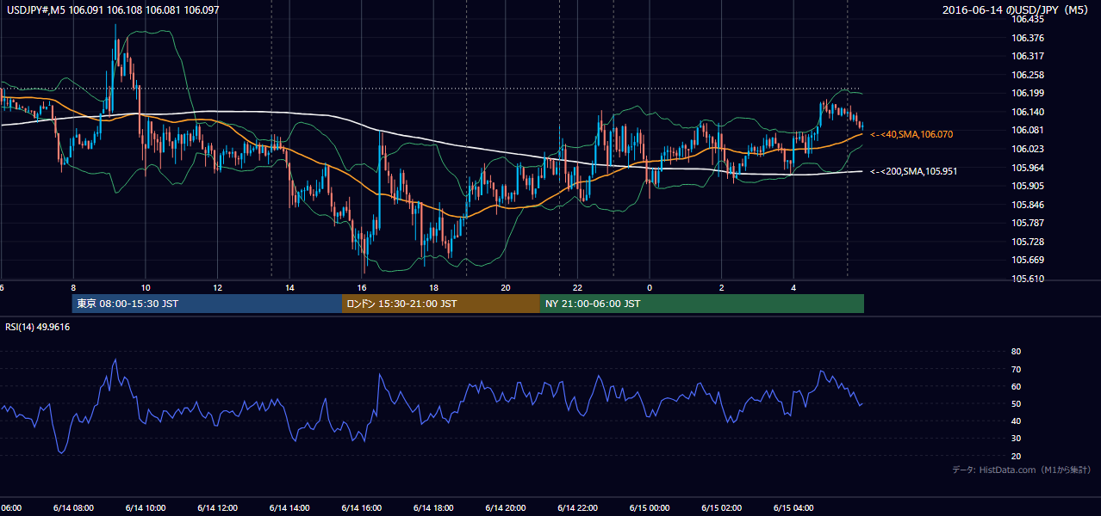Click the 6/15 00:00 time axis label
Viewport: 1101px width, 516px height.
pyautogui.click(x=649, y=508)
